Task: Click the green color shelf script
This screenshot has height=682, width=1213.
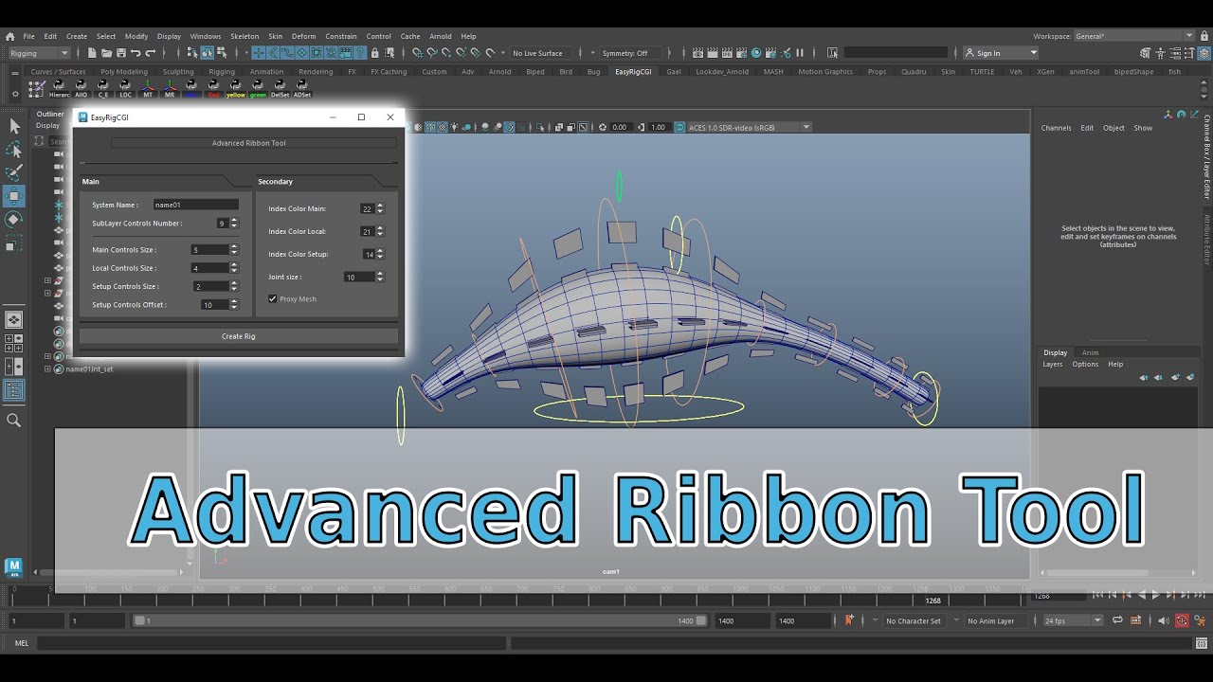Action: coord(258,88)
